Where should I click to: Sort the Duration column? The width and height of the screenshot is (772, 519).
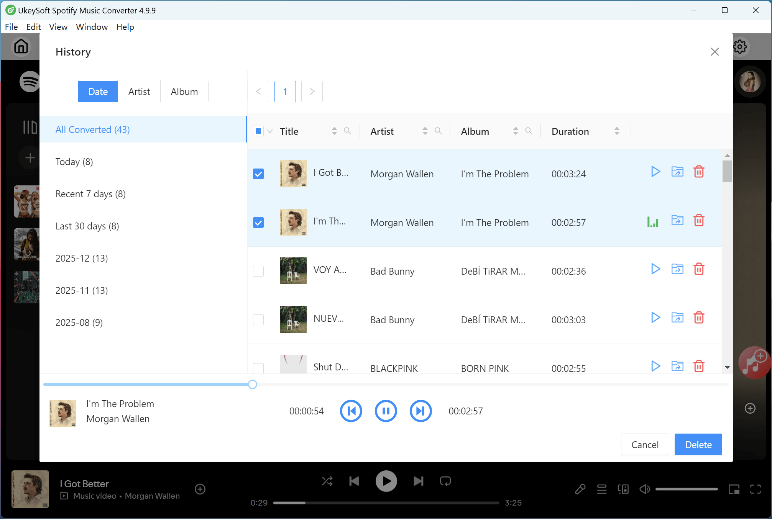(616, 131)
